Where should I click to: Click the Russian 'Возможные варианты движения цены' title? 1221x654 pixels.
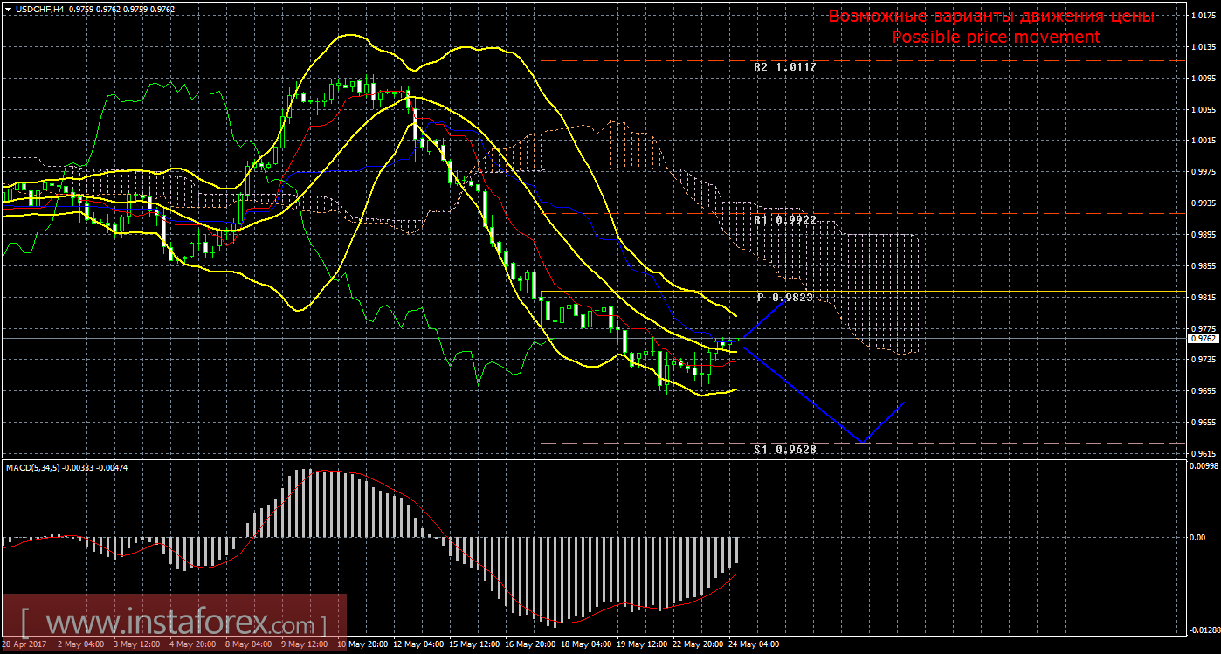point(990,17)
